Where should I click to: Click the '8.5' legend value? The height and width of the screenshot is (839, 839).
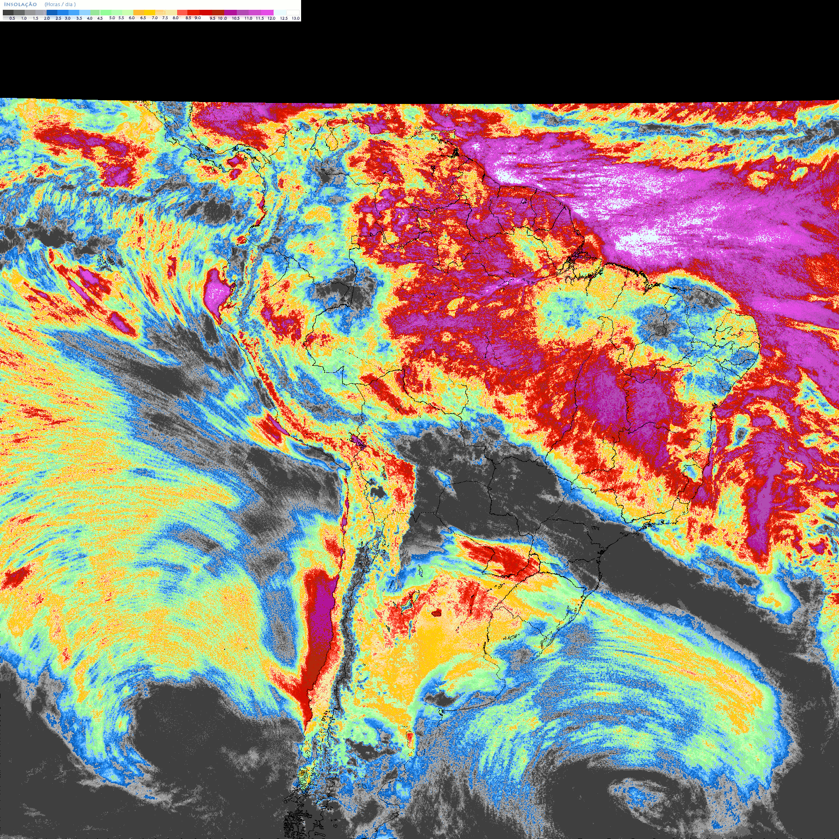(188, 18)
